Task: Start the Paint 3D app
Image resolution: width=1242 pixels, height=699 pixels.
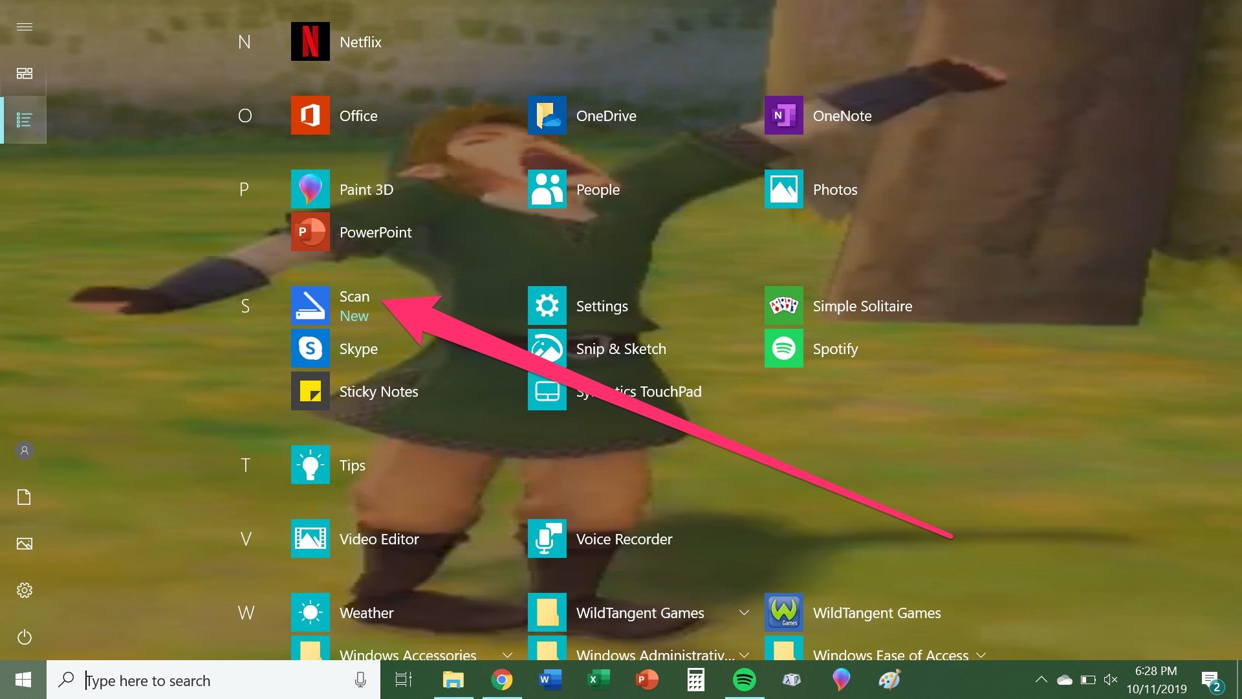Action: 366,189
